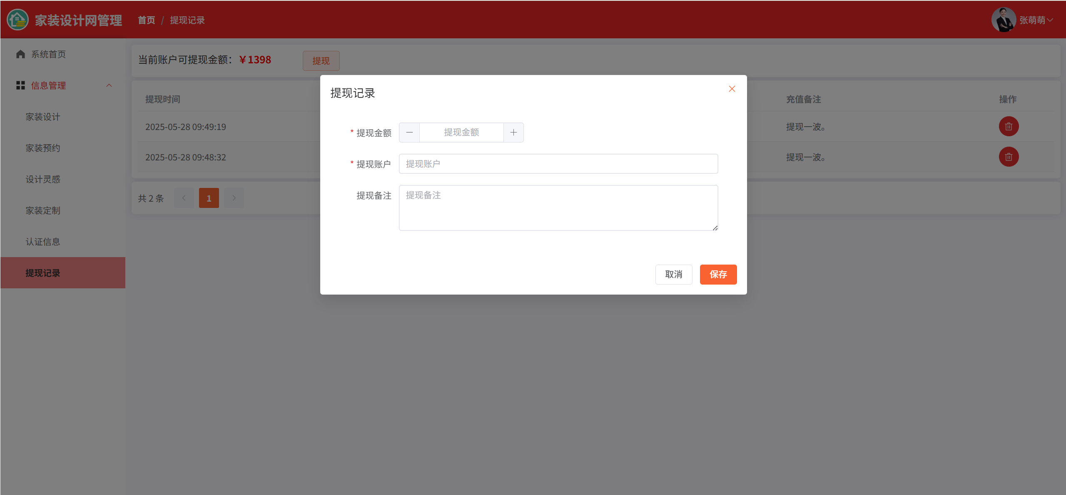Collapse the 信息管理 menu chevron

click(109, 85)
